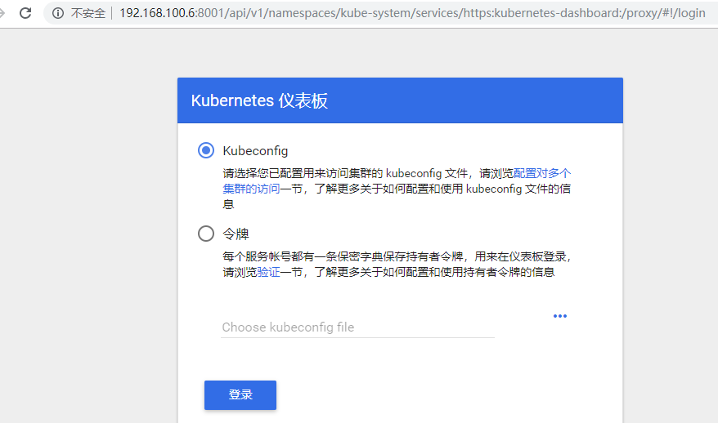
Task: Open the 配置对多个集群的访问 link
Action: coord(541,173)
